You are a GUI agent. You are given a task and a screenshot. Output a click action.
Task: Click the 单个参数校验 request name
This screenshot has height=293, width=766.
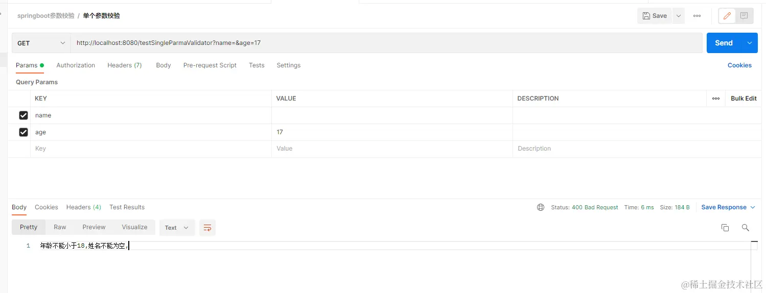(x=102, y=16)
